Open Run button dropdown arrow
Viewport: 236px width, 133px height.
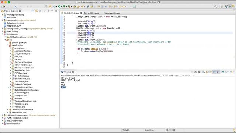62,7
